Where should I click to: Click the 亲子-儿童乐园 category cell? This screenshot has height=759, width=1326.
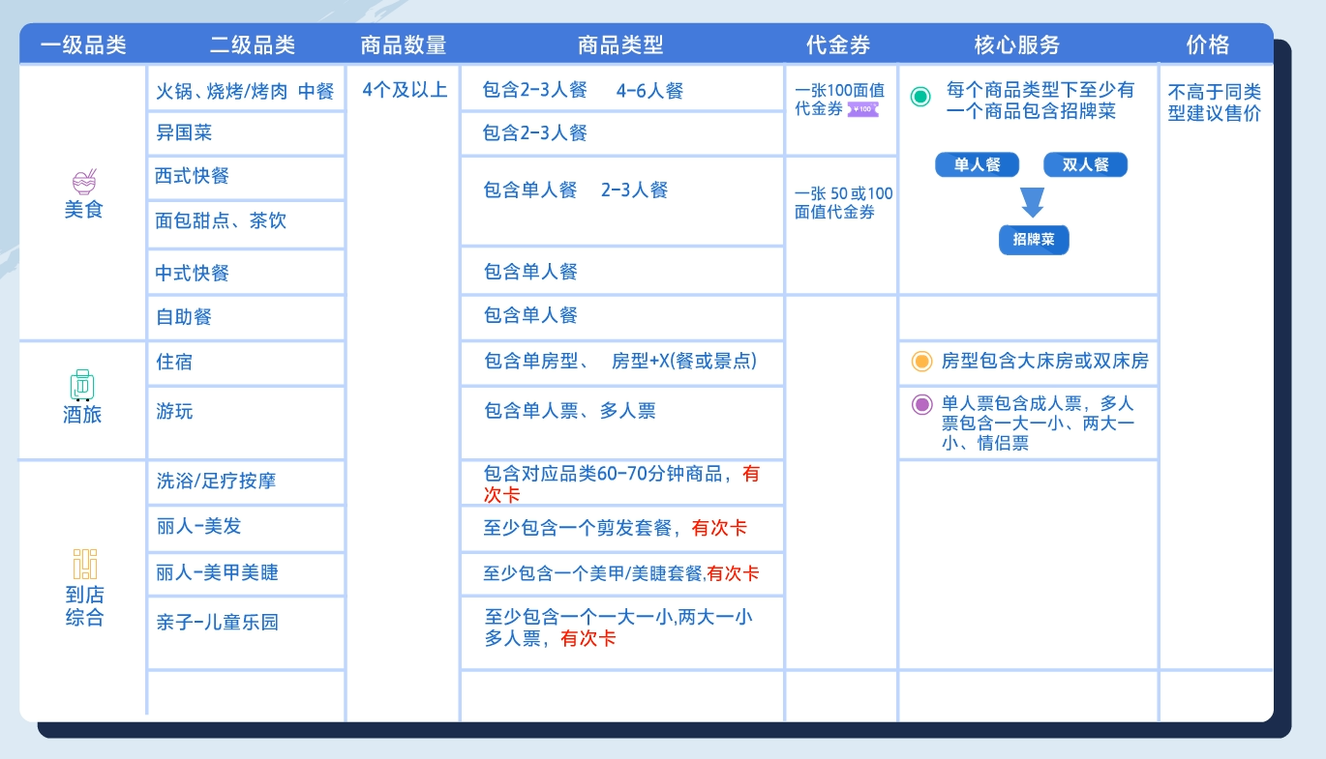(x=245, y=623)
